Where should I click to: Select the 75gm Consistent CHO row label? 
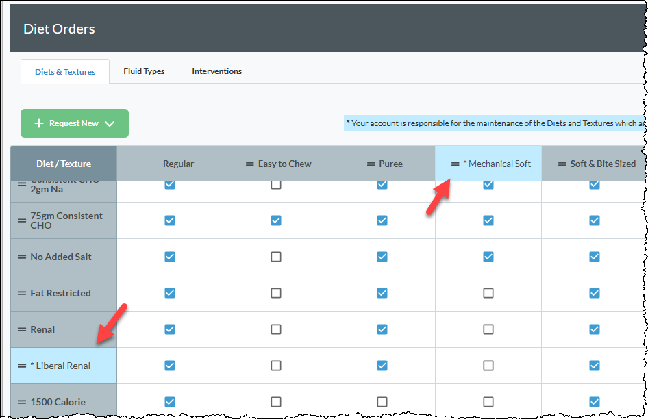click(x=66, y=220)
